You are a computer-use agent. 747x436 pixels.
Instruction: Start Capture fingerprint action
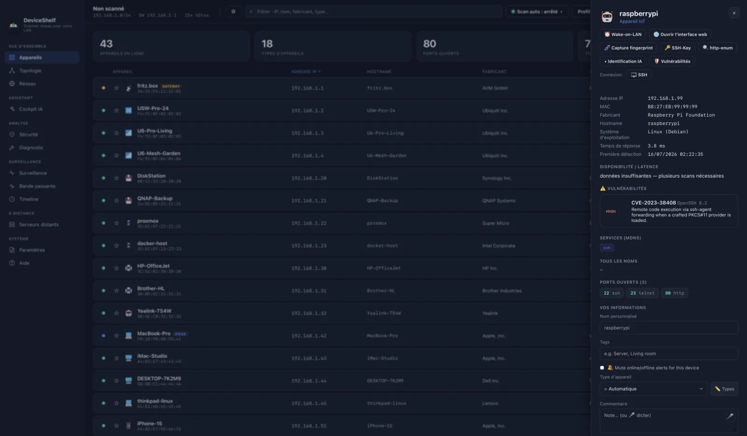pos(628,48)
